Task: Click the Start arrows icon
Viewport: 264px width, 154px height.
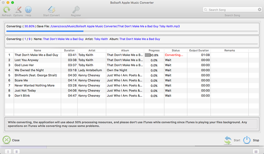Action: (x=228, y=140)
